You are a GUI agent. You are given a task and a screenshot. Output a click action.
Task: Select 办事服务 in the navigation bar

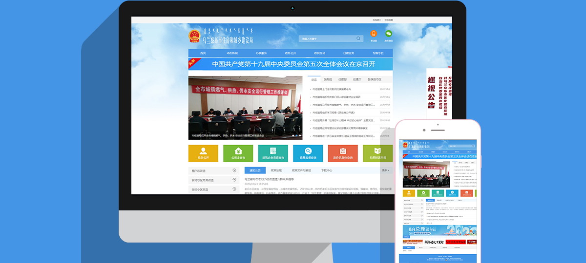(261, 53)
